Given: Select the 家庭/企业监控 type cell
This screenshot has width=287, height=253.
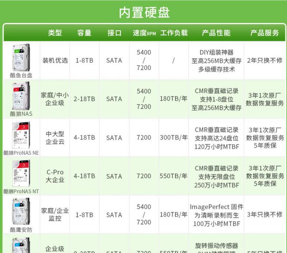Looking at the screenshot, I should 55,215.
